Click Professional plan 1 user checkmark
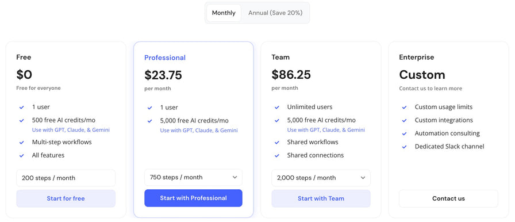 click(x=150, y=108)
